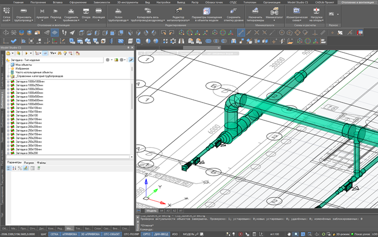Click the 3D orbit toolbar icon
The image size is (378, 237).
coord(6,32)
